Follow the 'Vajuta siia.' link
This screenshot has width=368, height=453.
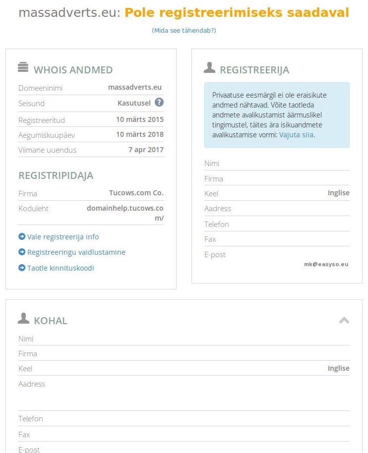click(297, 134)
